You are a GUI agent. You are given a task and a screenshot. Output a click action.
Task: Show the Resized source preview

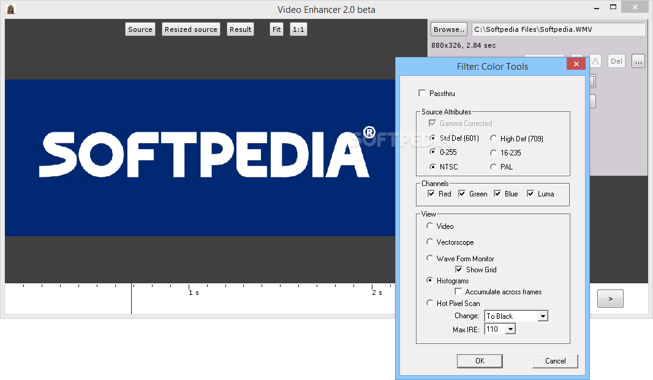(x=191, y=29)
